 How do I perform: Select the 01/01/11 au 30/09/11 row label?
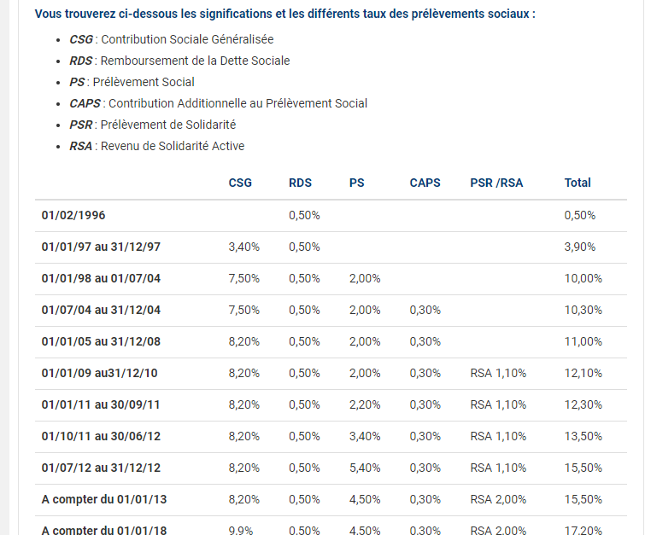click(101, 404)
